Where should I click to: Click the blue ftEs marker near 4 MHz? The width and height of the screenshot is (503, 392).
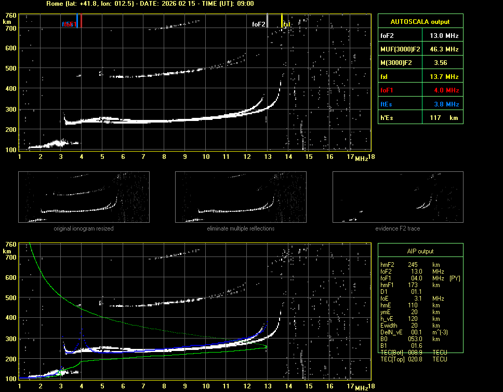tap(77, 22)
